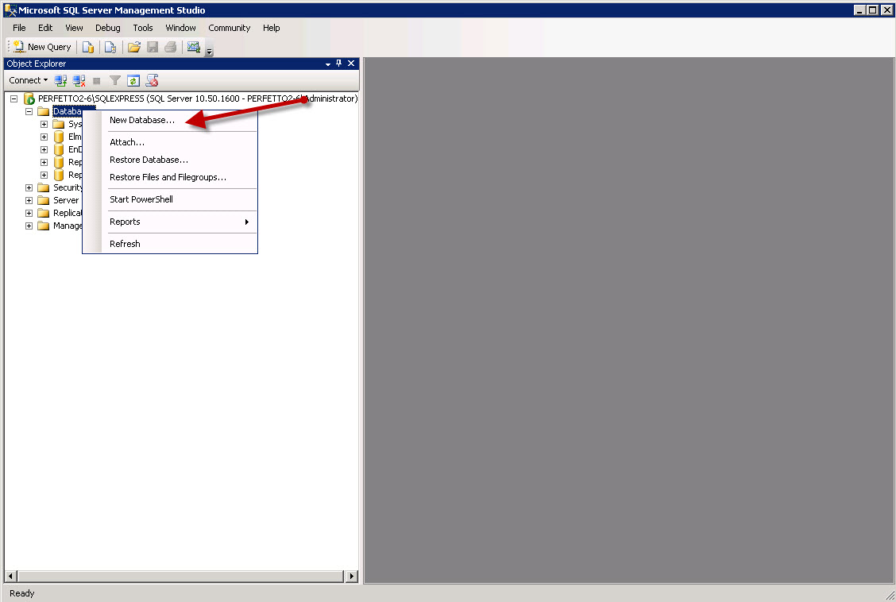Open a file using the toolbar icon
This screenshot has width=896, height=602.
pyautogui.click(x=133, y=46)
